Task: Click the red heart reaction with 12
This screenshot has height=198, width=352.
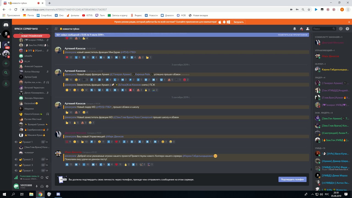Action: (69, 57)
